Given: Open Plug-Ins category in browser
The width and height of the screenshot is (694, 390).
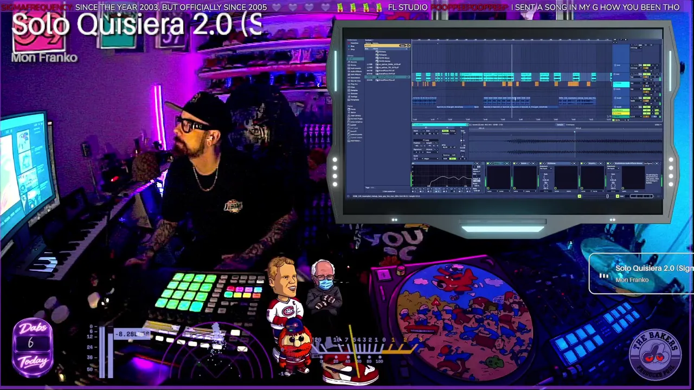Looking at the screenshot, I should (x=353, y=84).
